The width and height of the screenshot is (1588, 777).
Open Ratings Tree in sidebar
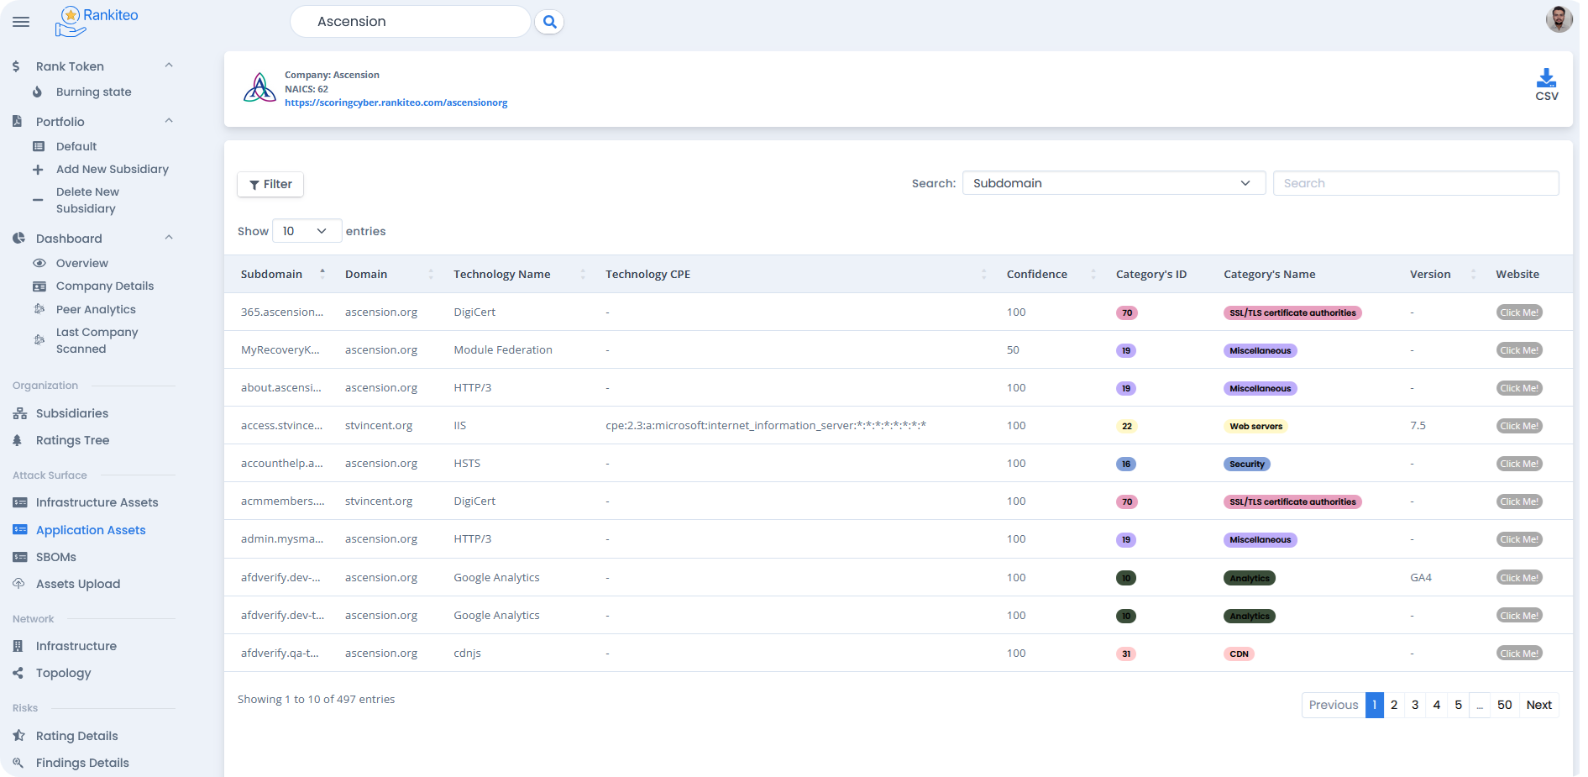(x=72, y=440)
